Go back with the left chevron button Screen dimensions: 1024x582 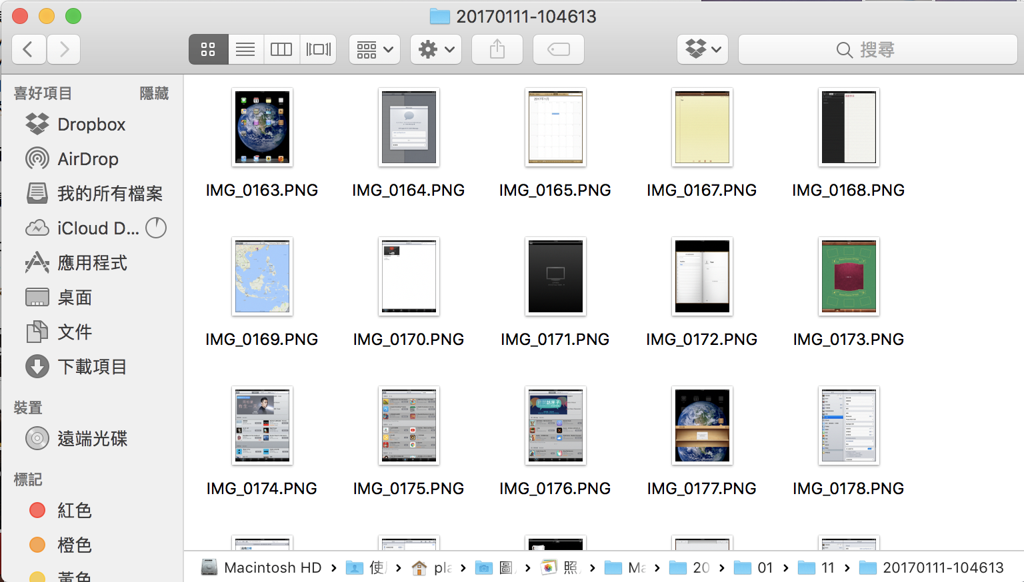click(29, 49)
